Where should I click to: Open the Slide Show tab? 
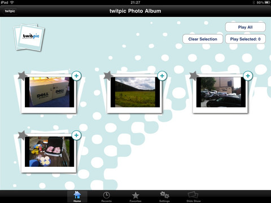[x=194, y=197]
